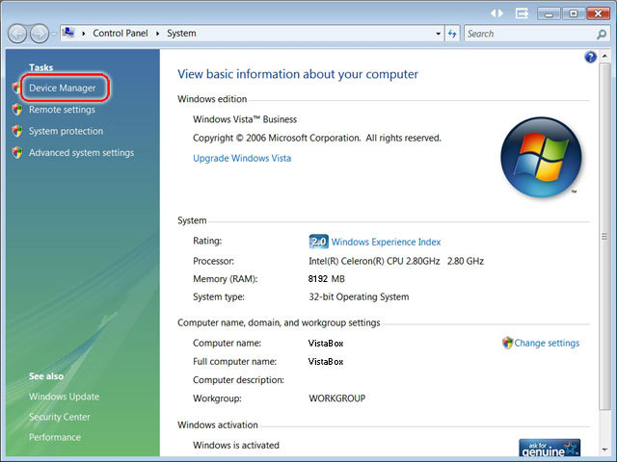Click the 2.0 rating score badge

click(318, 242)
